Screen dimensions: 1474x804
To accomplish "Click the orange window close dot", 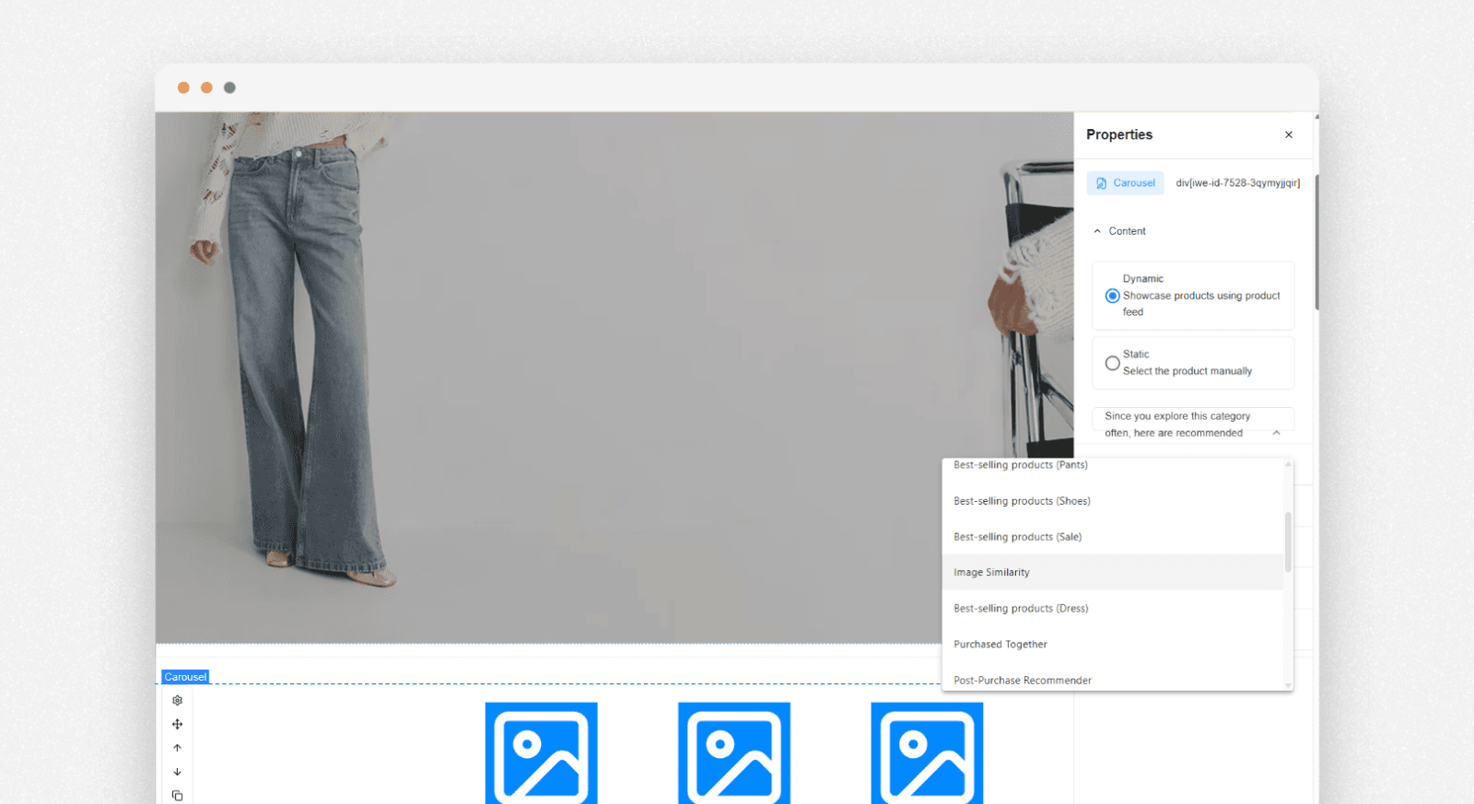I will pos(183,87).
